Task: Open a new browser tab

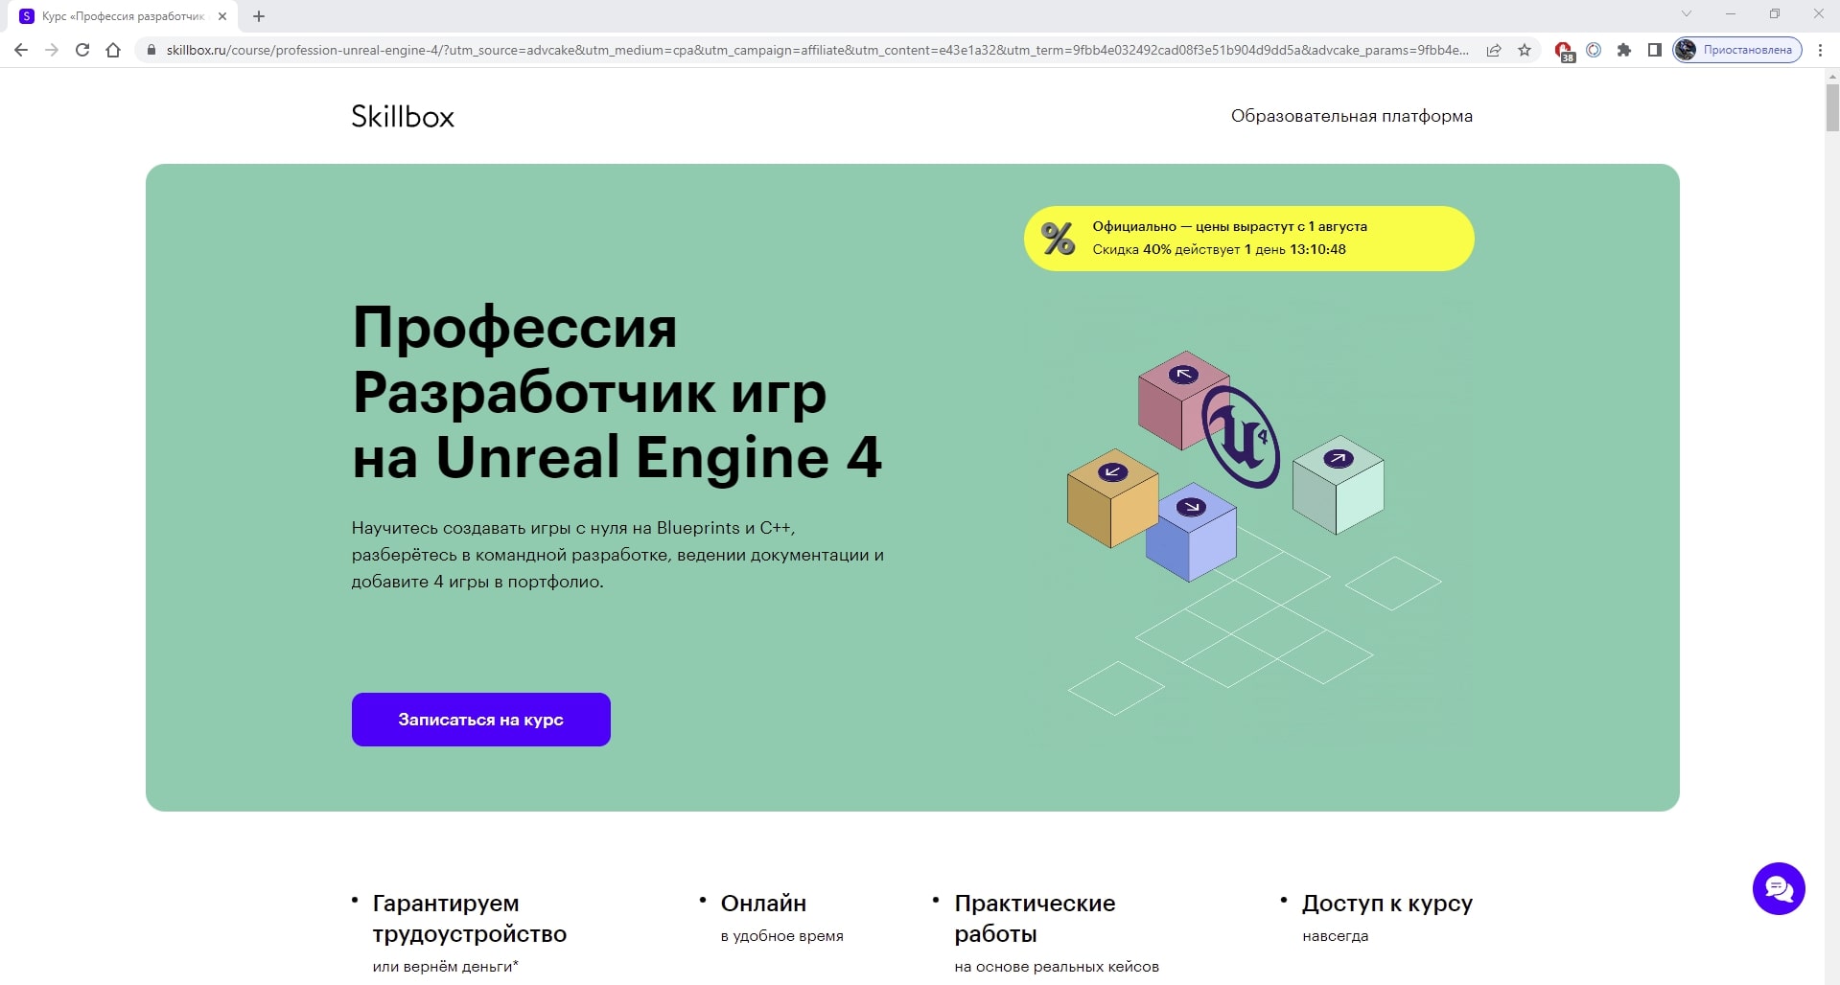Action: click(x=259, y=16)
